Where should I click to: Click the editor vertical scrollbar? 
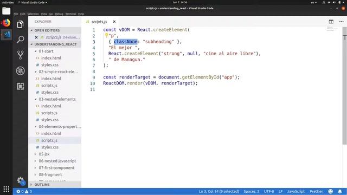click(x=345, y=86)
